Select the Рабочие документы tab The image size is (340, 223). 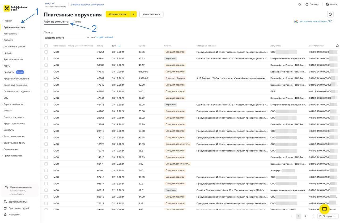pyautogui.click(x=56, y=22)
